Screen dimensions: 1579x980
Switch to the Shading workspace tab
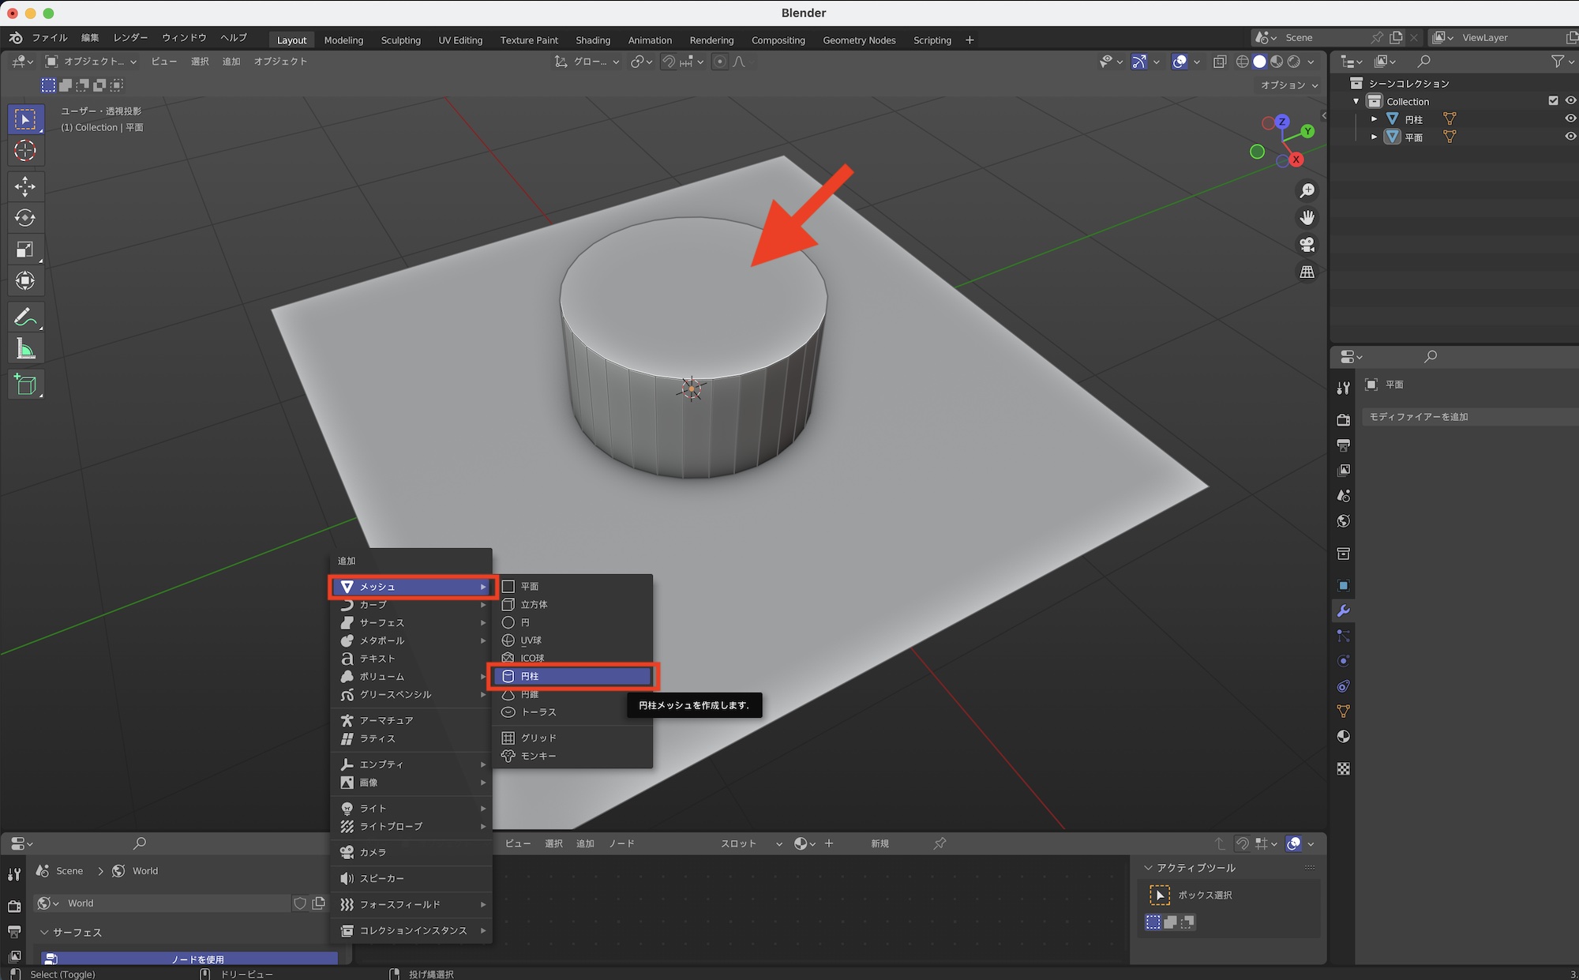coord(593,39)
